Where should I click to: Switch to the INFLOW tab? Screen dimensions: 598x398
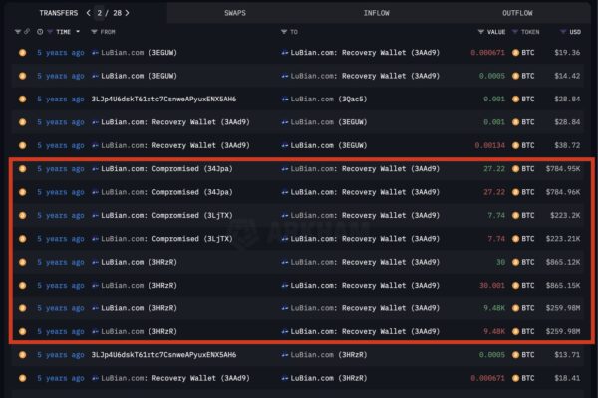[377, 13]
